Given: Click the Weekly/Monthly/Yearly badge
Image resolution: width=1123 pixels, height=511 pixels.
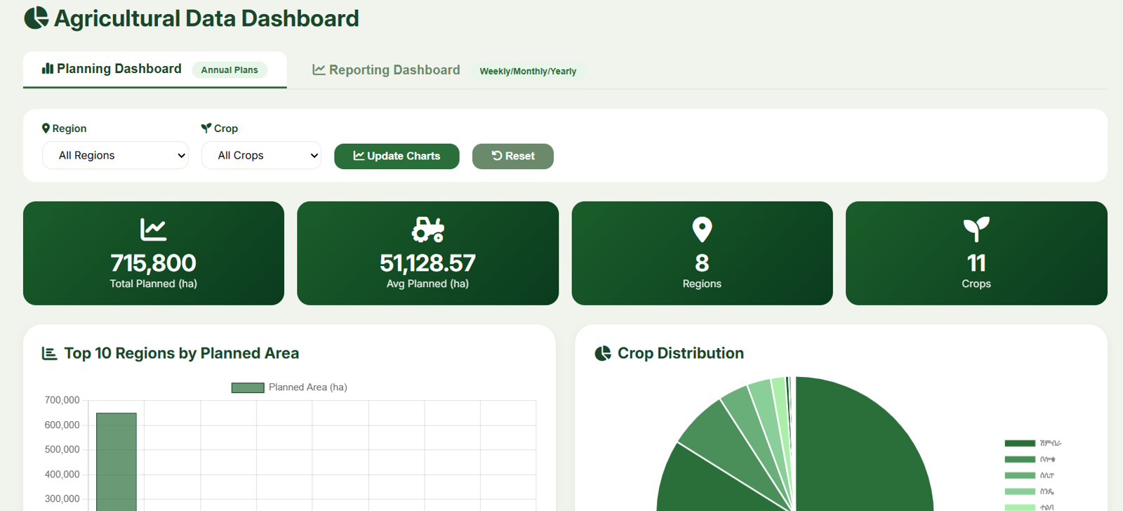Looking at the screenshot, I should point(528,72).
